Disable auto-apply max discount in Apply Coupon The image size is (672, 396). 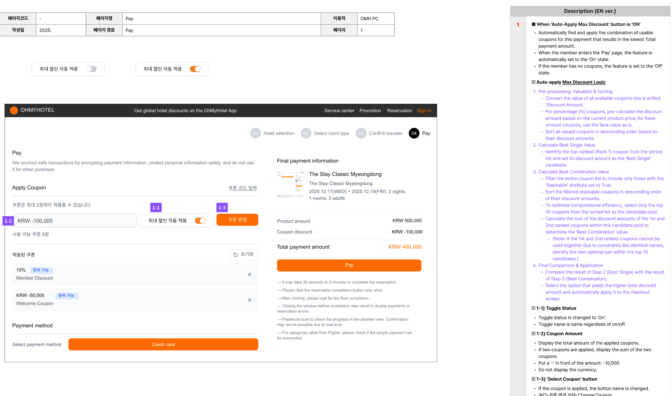(200, 221)
